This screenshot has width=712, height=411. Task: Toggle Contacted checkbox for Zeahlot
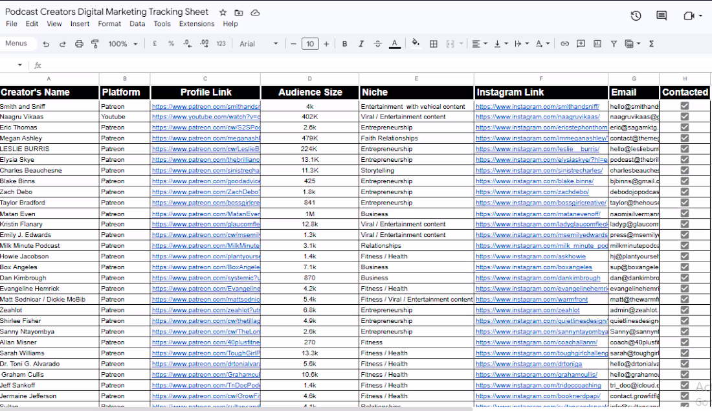click(x=685, y=310)
